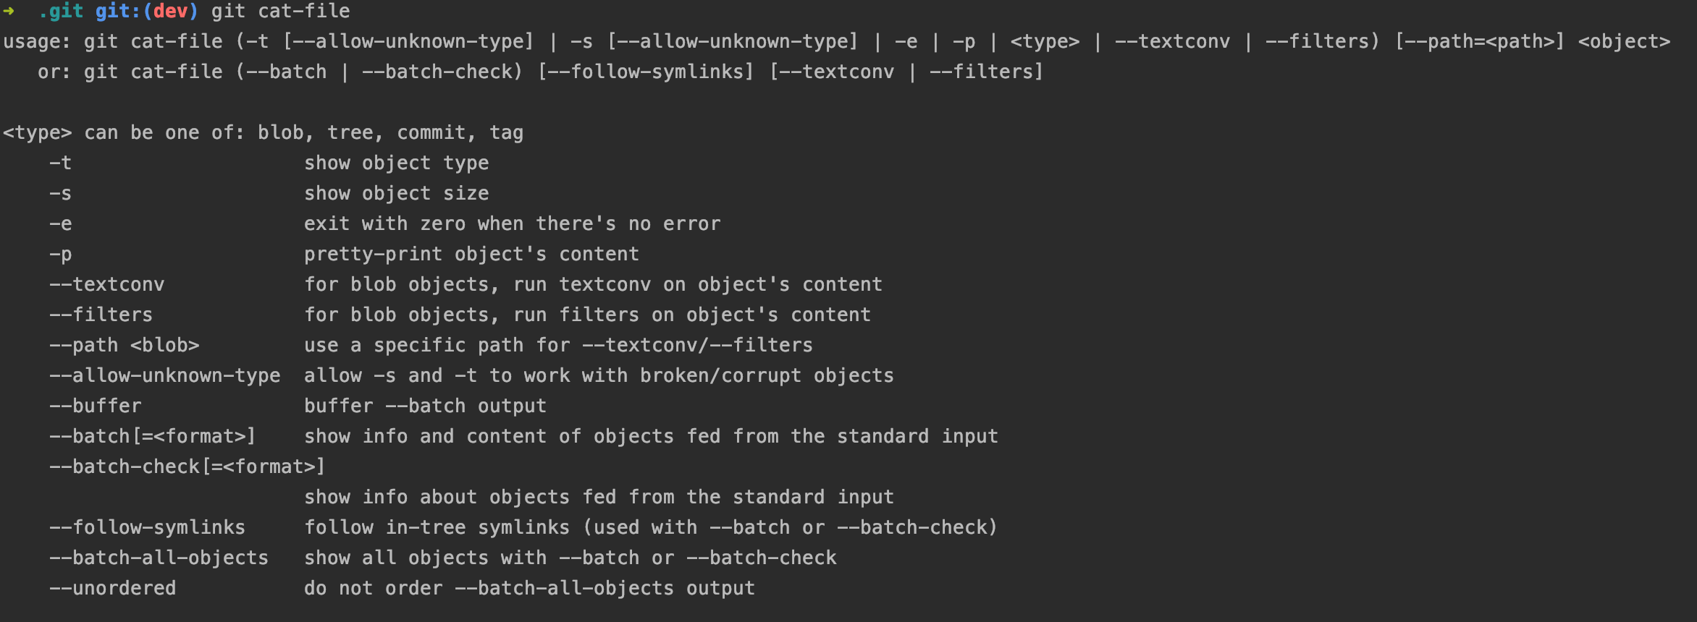This screenshot has width=1697, height=622.
Task: Click the --unordered option
Action: pyautogui.click(x=113, y=588)
